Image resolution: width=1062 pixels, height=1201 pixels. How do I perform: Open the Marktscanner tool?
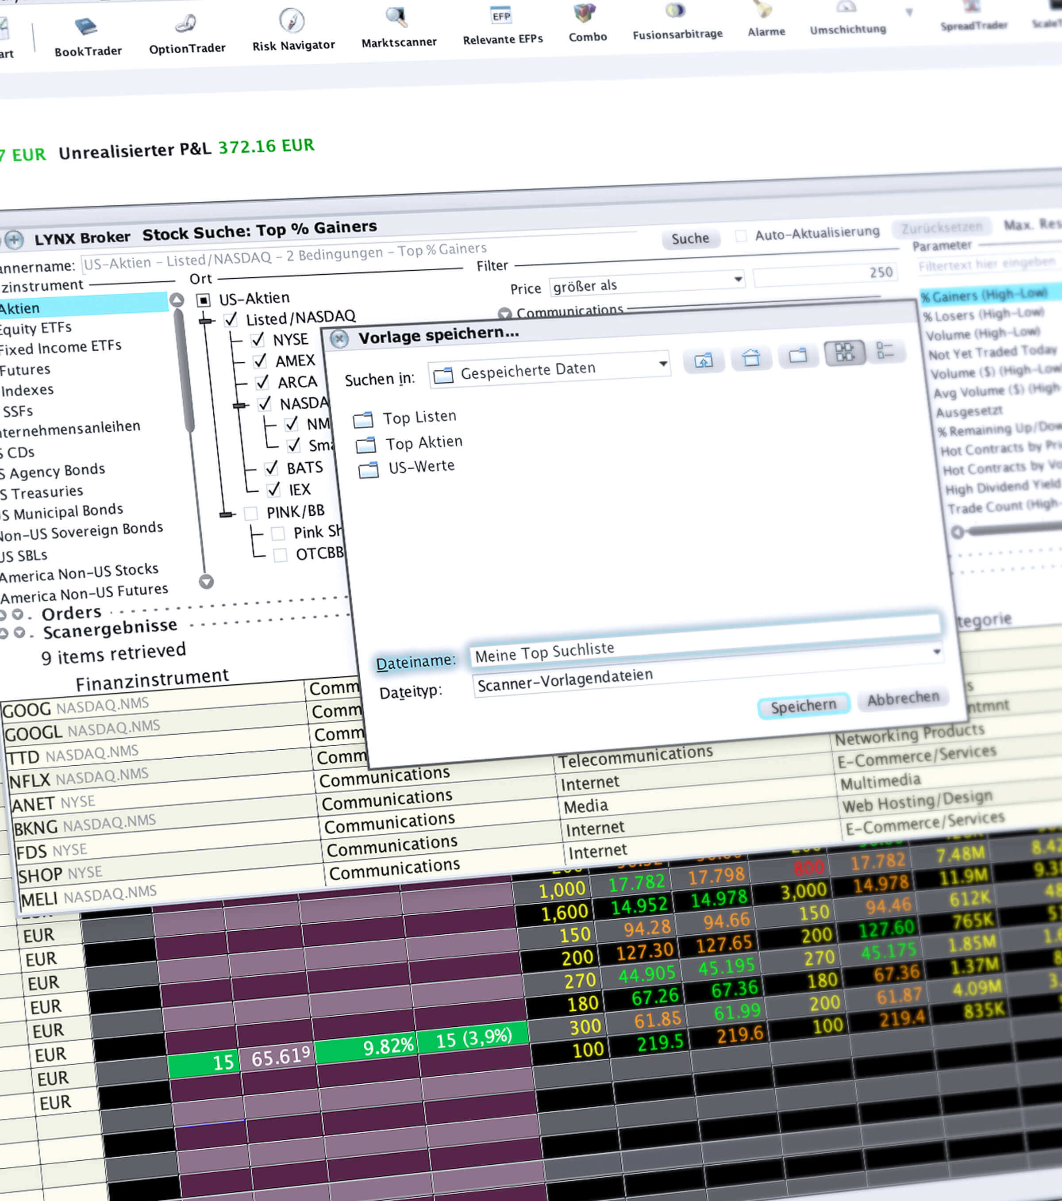point(398,28)
